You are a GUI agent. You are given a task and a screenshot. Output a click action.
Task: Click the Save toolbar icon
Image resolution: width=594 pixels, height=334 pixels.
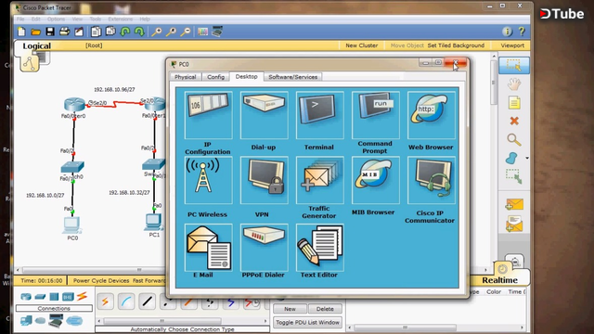(49, 32)
